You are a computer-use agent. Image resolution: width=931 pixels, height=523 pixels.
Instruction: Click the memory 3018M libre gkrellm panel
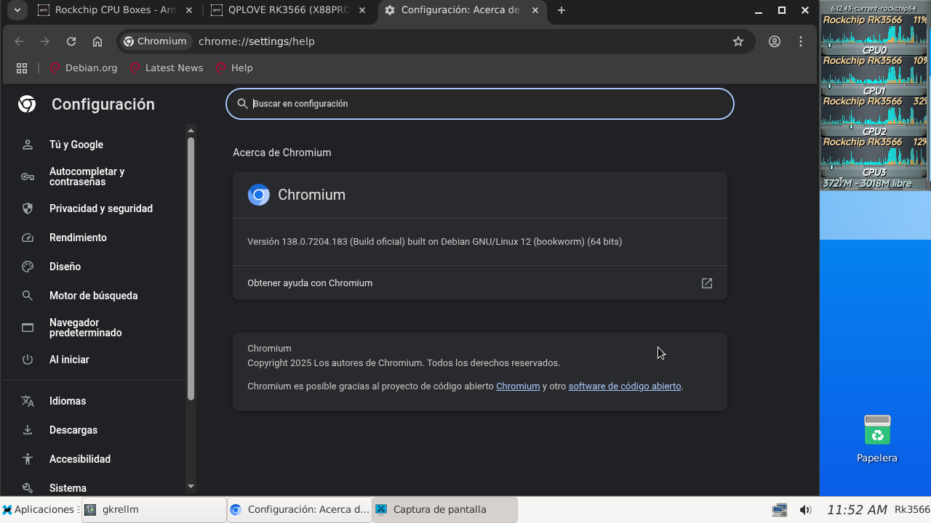coord(874,184)
